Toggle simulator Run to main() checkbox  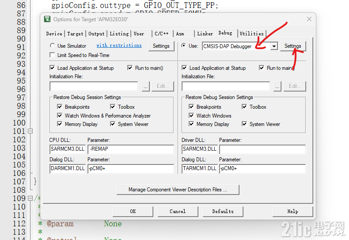pos(130,68)
